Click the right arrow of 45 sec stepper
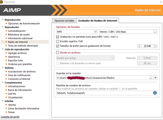Image resolution: width=163 pixels, height=120 pixels. [155, 63]
